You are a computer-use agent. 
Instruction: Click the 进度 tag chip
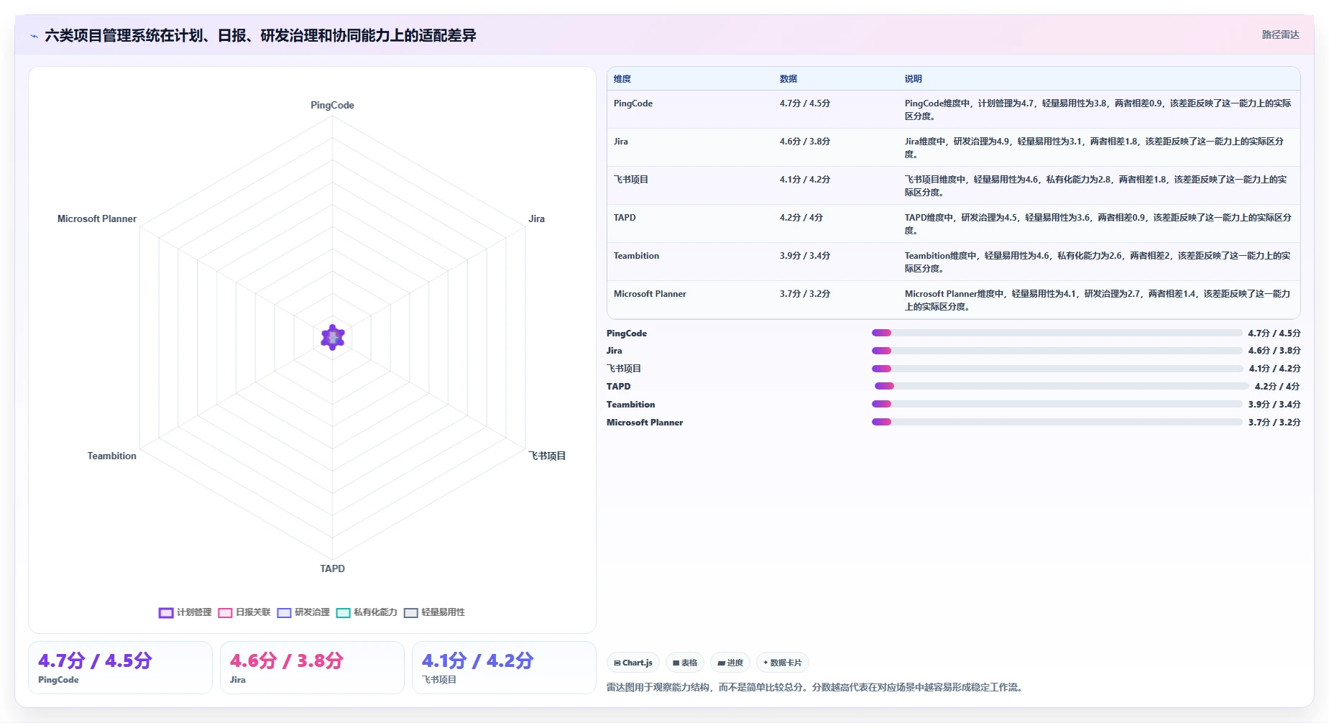coord(730,663)
